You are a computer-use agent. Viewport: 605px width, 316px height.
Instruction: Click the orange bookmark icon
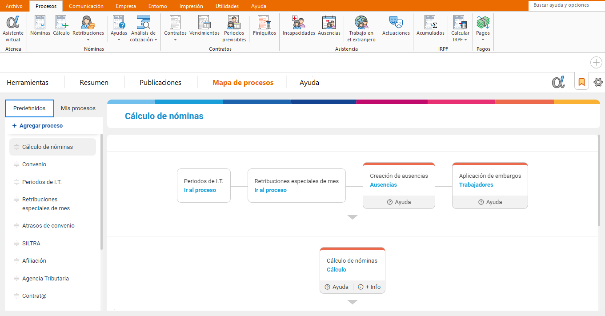581,82
